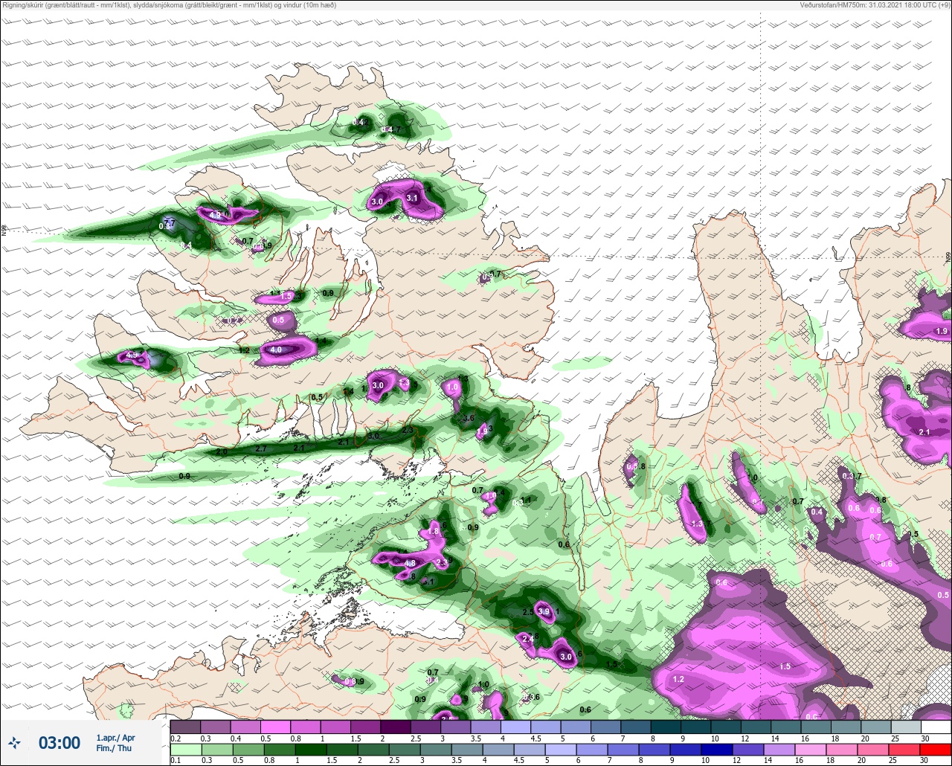Screen dimensions: 952x766
Task: Click the 'Fim./ Thu' weekday label
Action: pos(114,748)
